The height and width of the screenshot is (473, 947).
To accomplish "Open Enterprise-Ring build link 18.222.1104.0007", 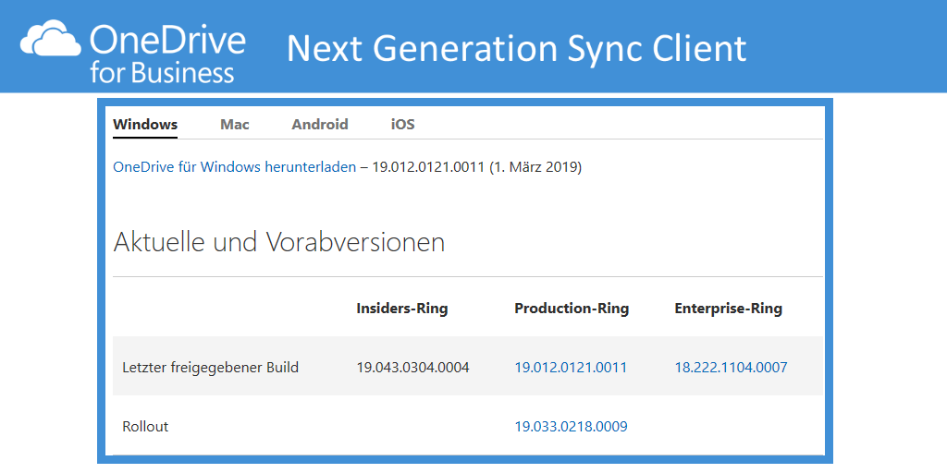I will click(x=731, y=368).
